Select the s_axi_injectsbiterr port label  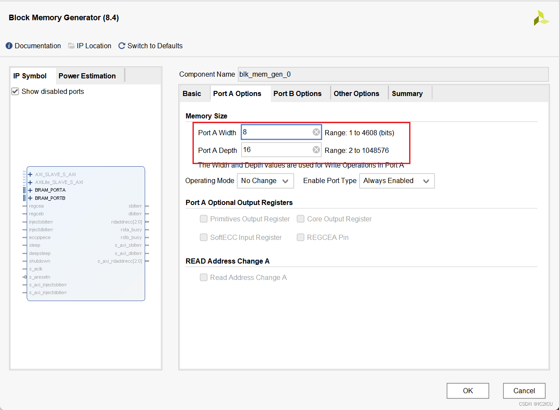point(48,285)
